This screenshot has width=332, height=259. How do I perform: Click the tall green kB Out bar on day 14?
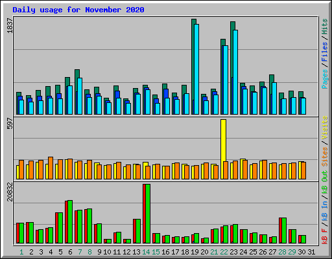pos(148,214)
